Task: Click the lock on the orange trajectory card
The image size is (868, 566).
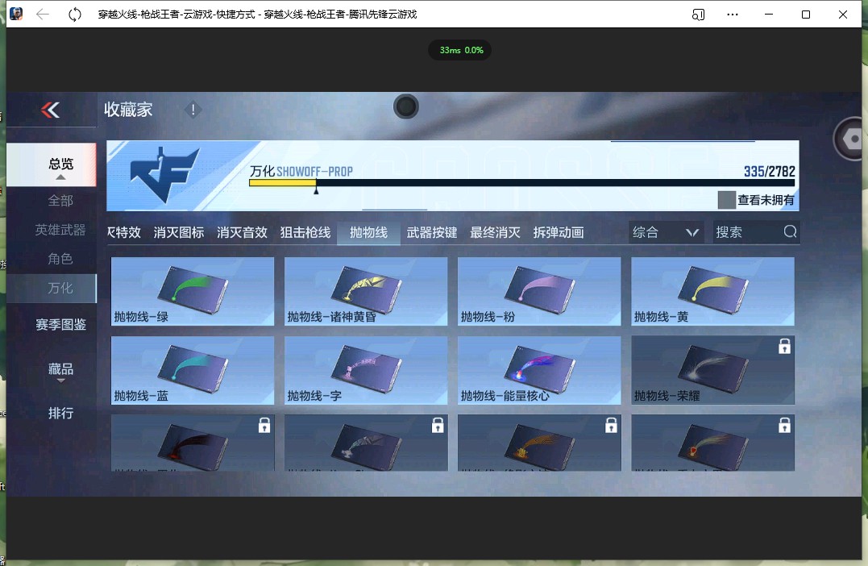Action: coord(611,425)
